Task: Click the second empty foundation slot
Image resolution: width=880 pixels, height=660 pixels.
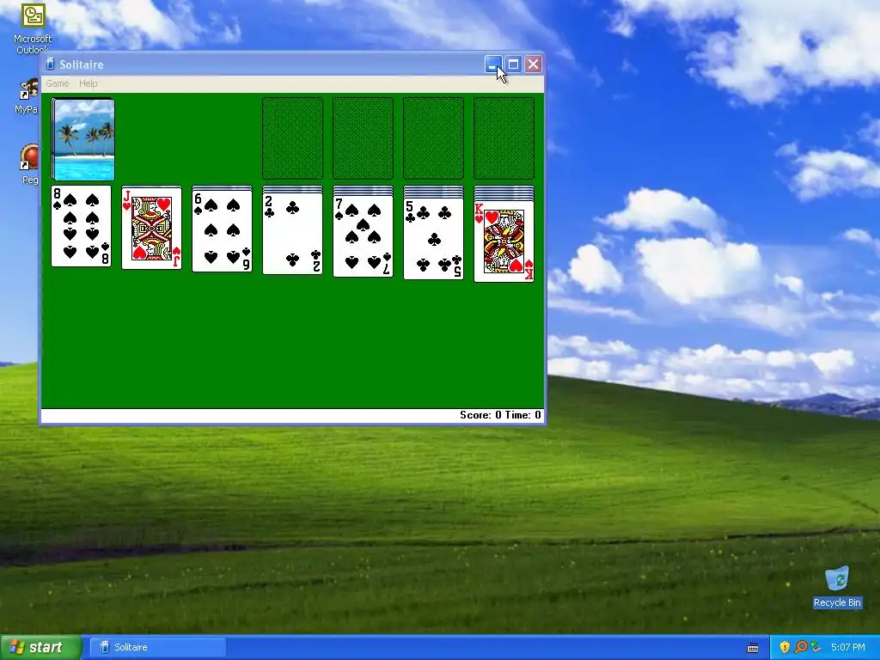Action: click(x=364, y=138)
